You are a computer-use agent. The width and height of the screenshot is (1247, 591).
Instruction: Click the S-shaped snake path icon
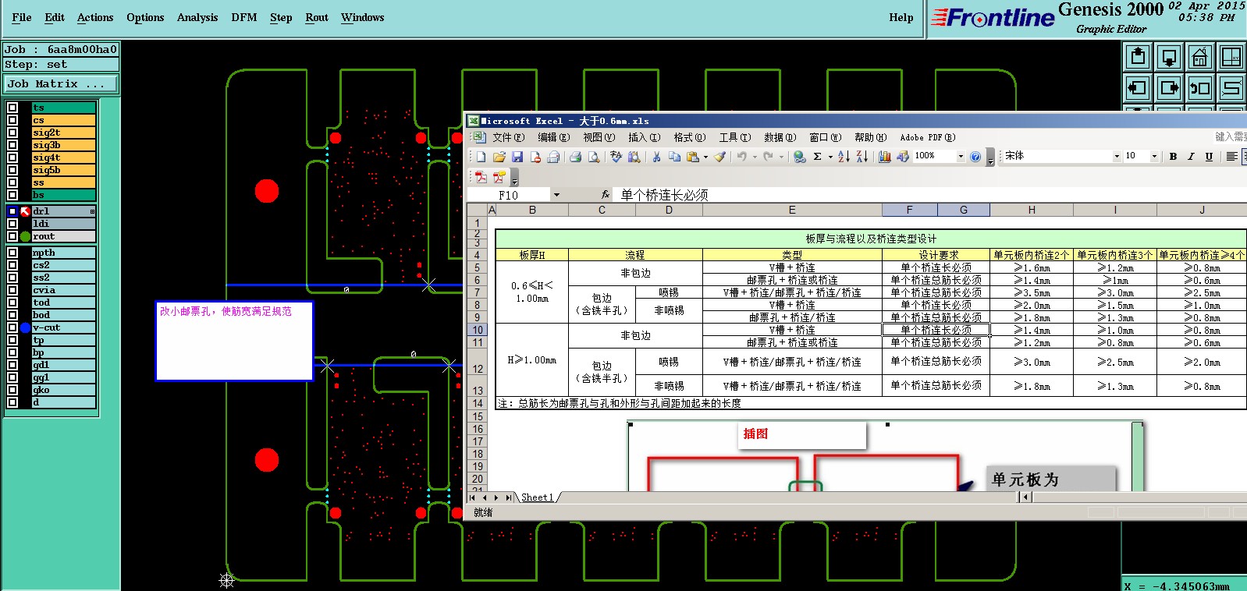[x=1231, y=87]
